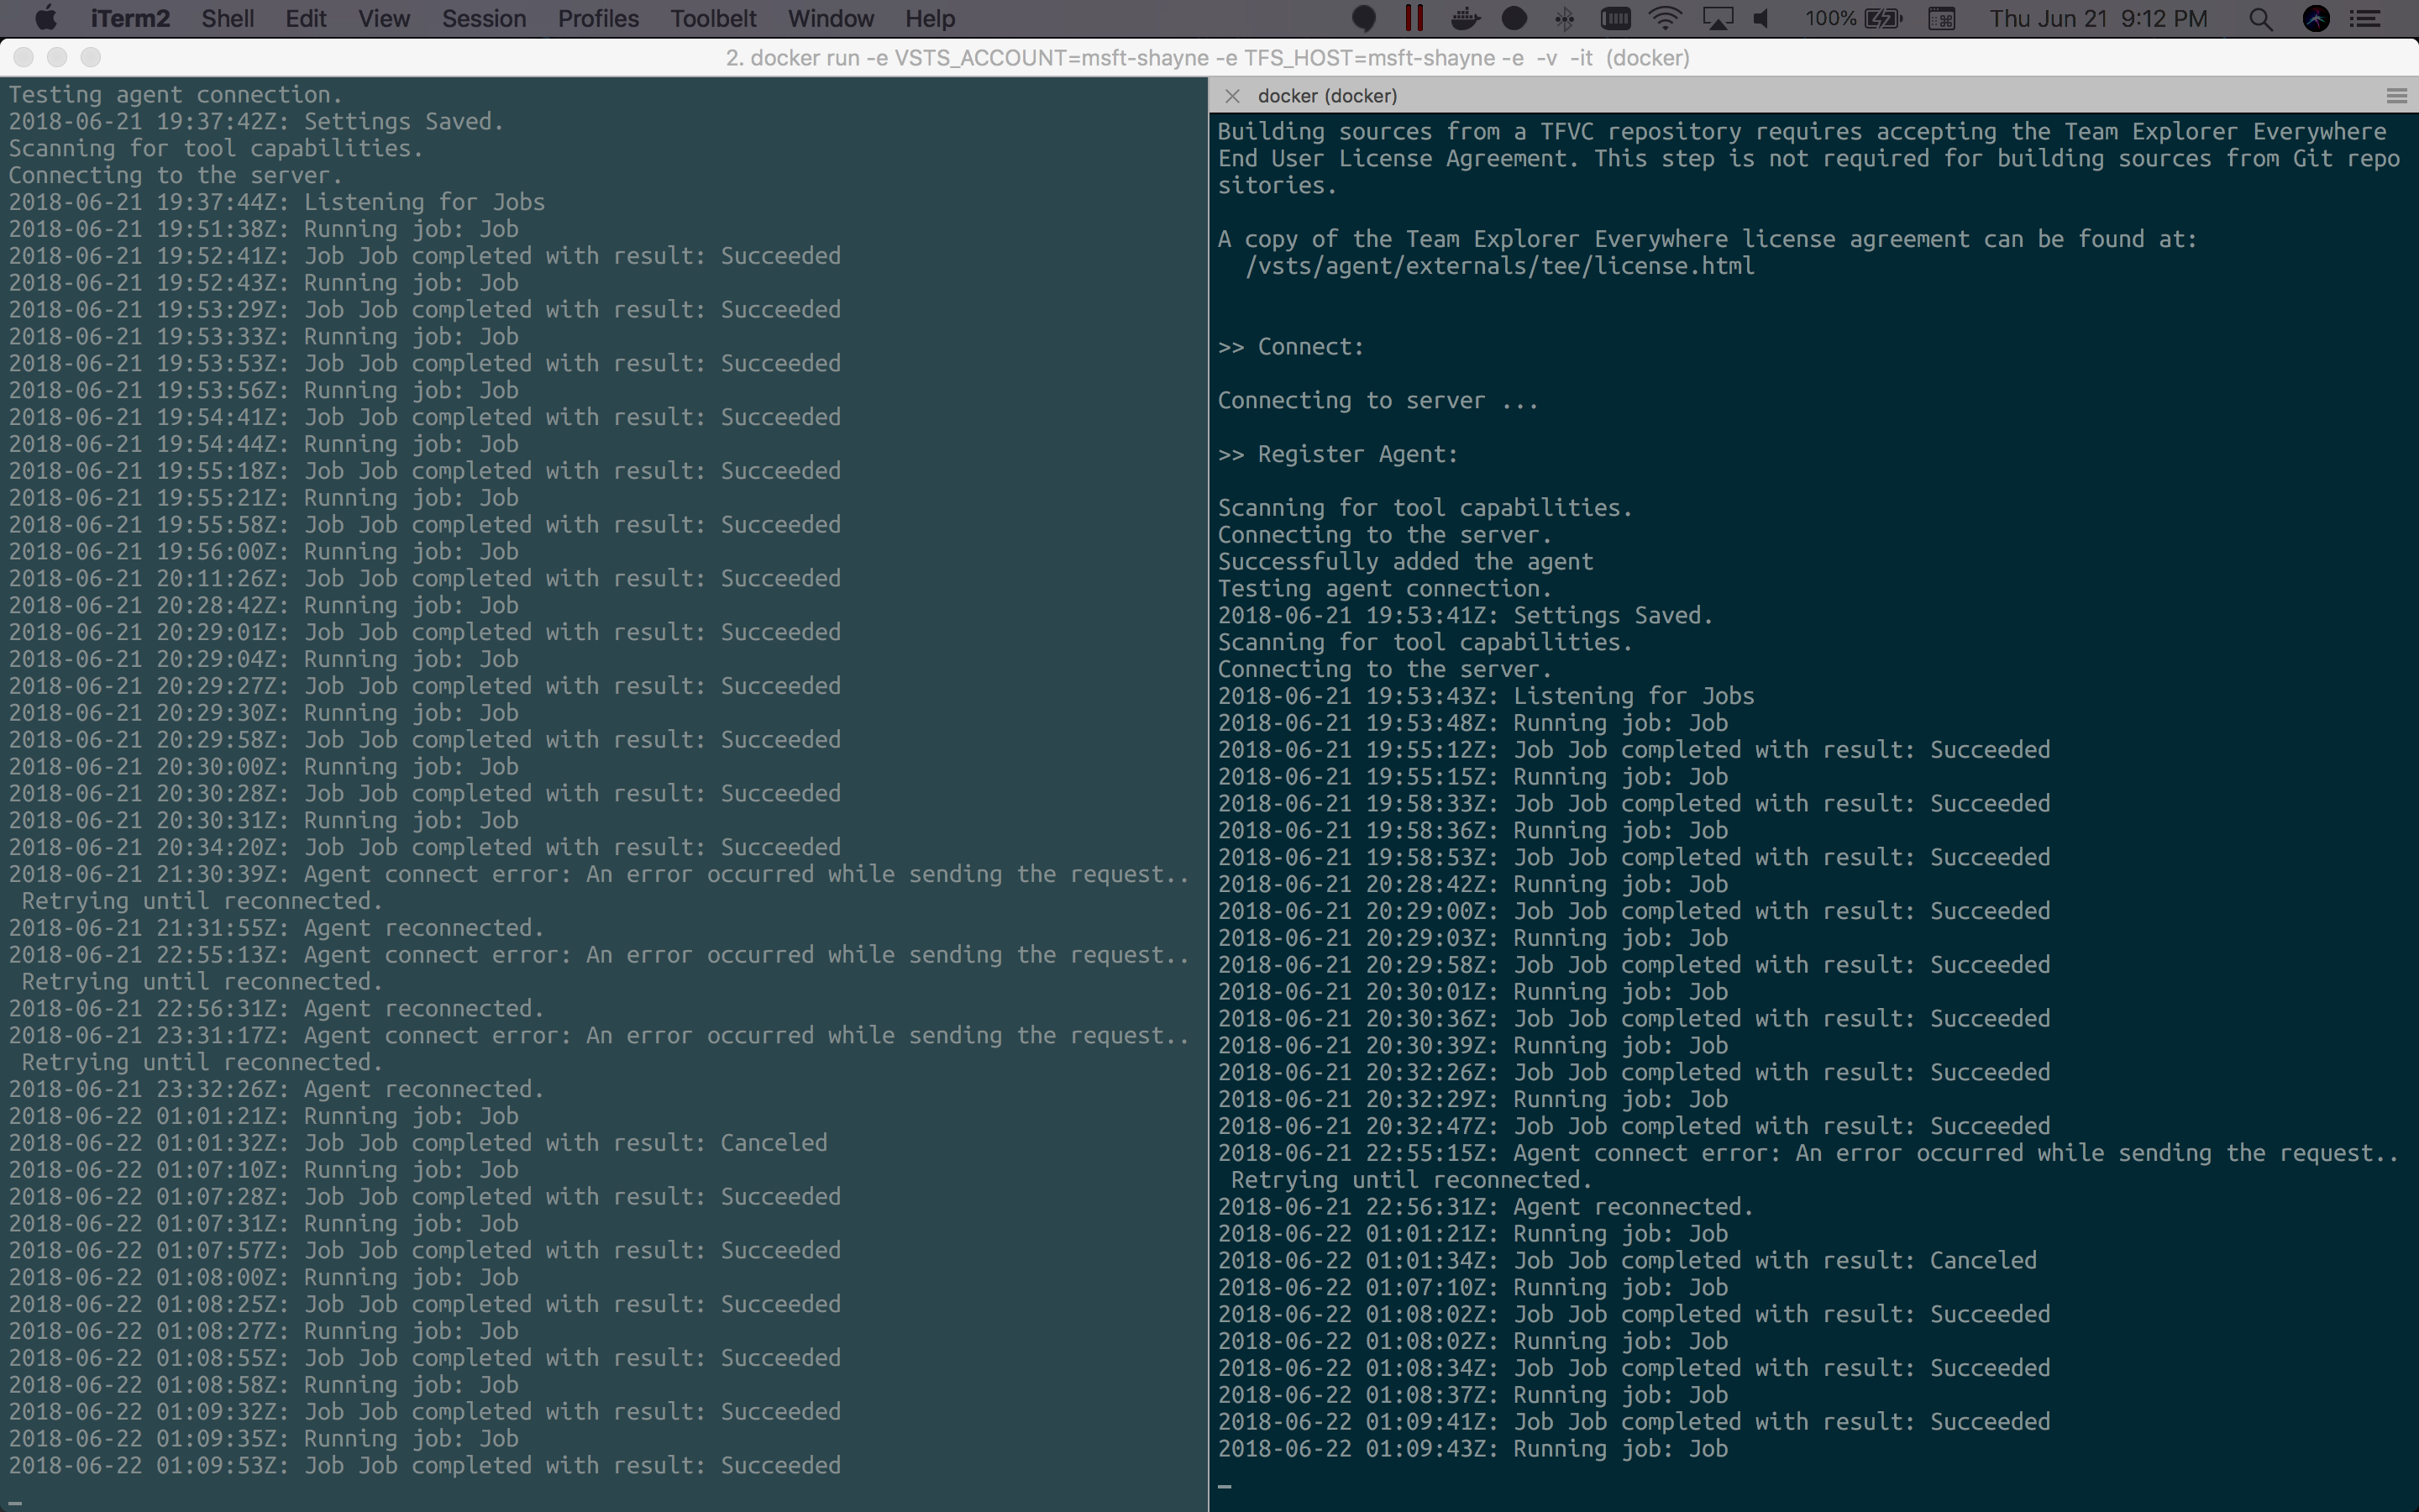Click 'Successfully added the agent' text
This screenshot has height=1512, width=2419.
pos(1405,562)
